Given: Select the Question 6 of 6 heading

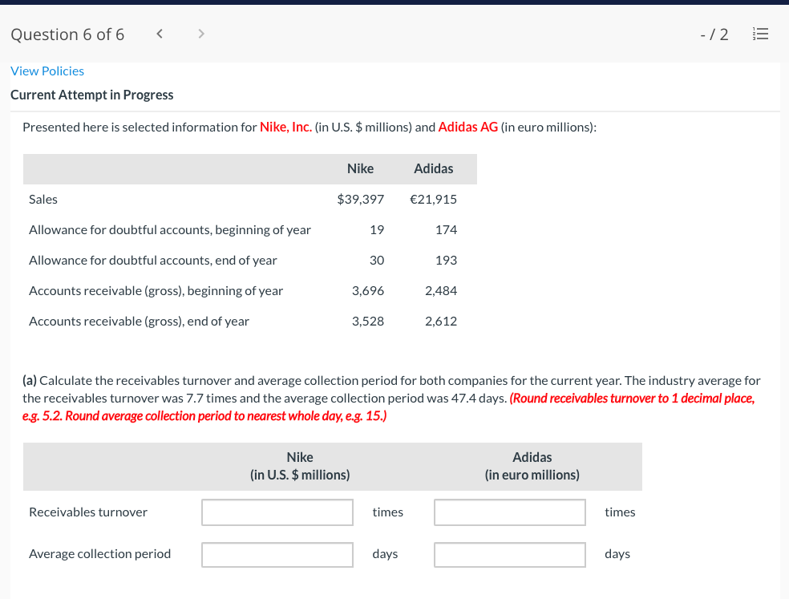Looking at the screenshot, I should tap(67, 34).
